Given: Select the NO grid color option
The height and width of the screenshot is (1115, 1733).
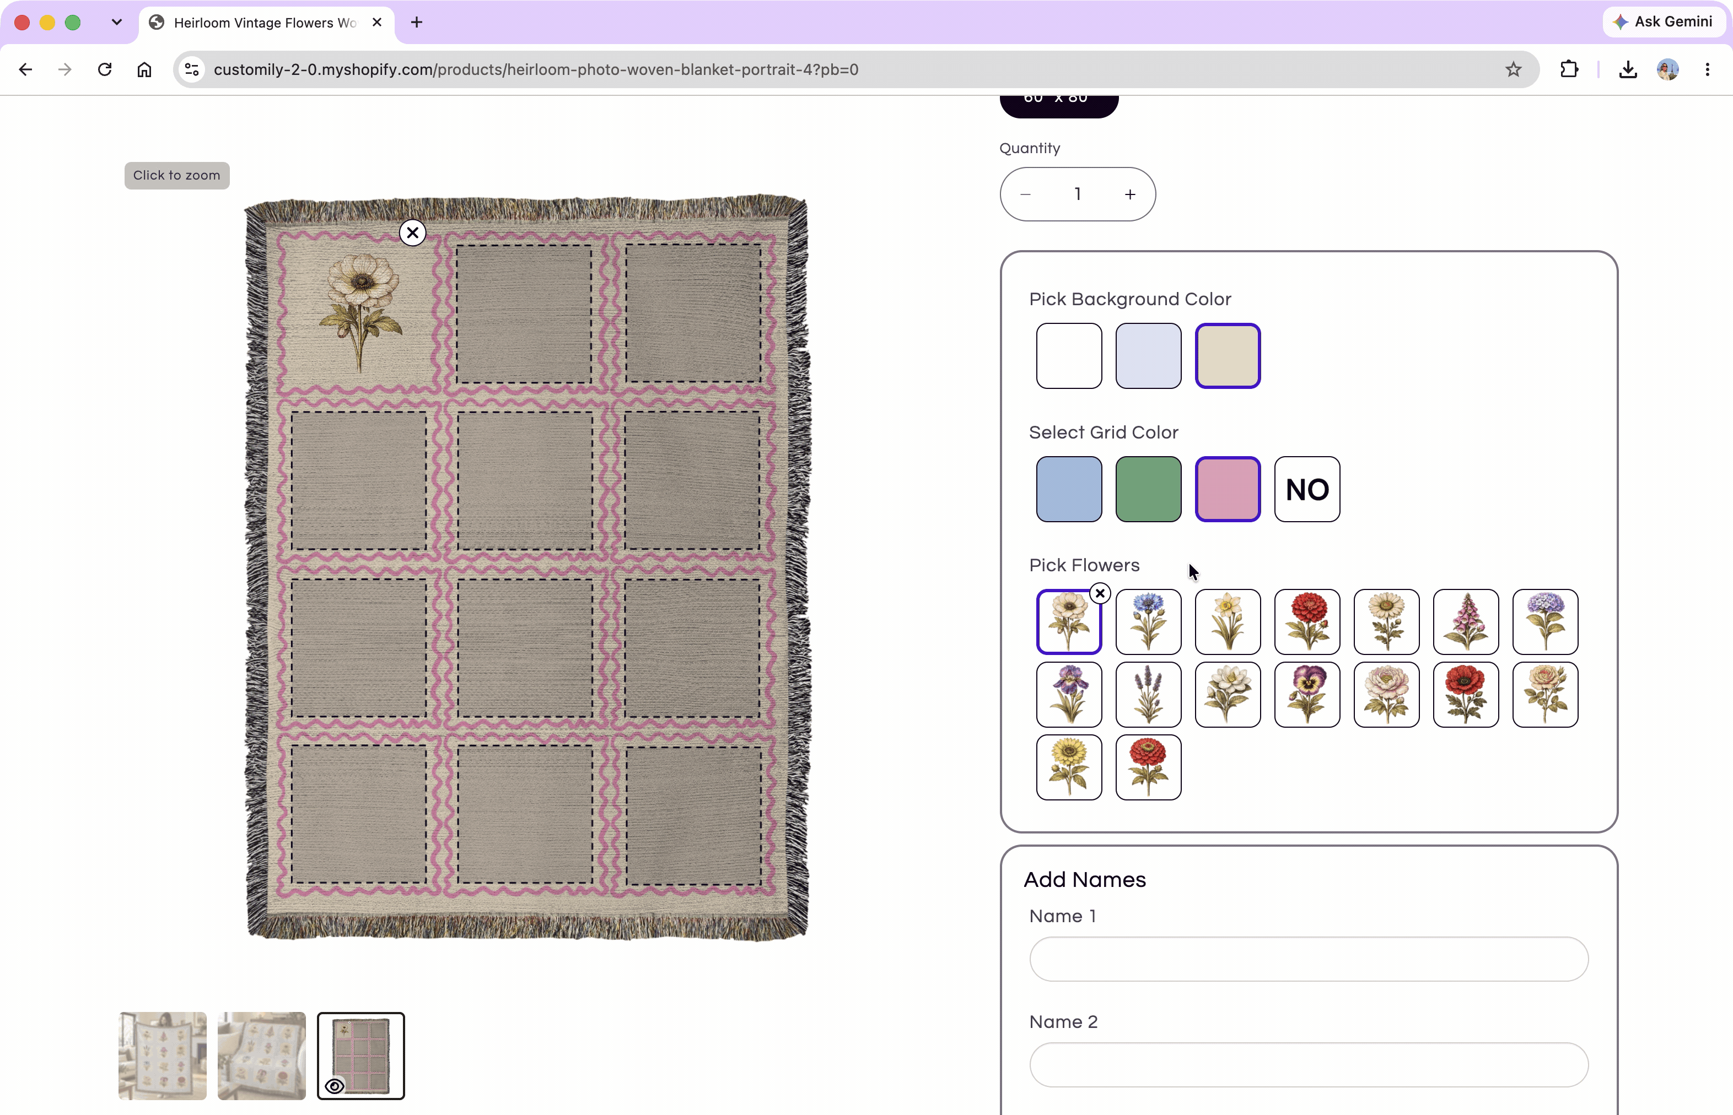Looking at the screenshot, I should point(1307,489).
